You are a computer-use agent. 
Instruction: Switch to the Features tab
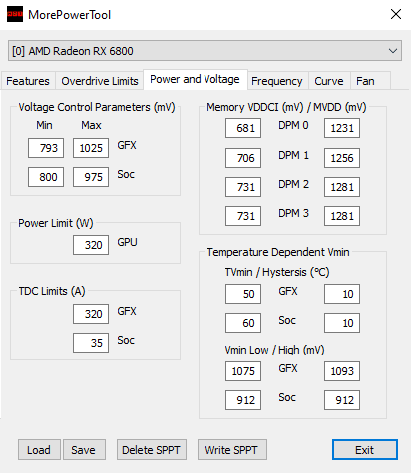(x=28, y=81)
